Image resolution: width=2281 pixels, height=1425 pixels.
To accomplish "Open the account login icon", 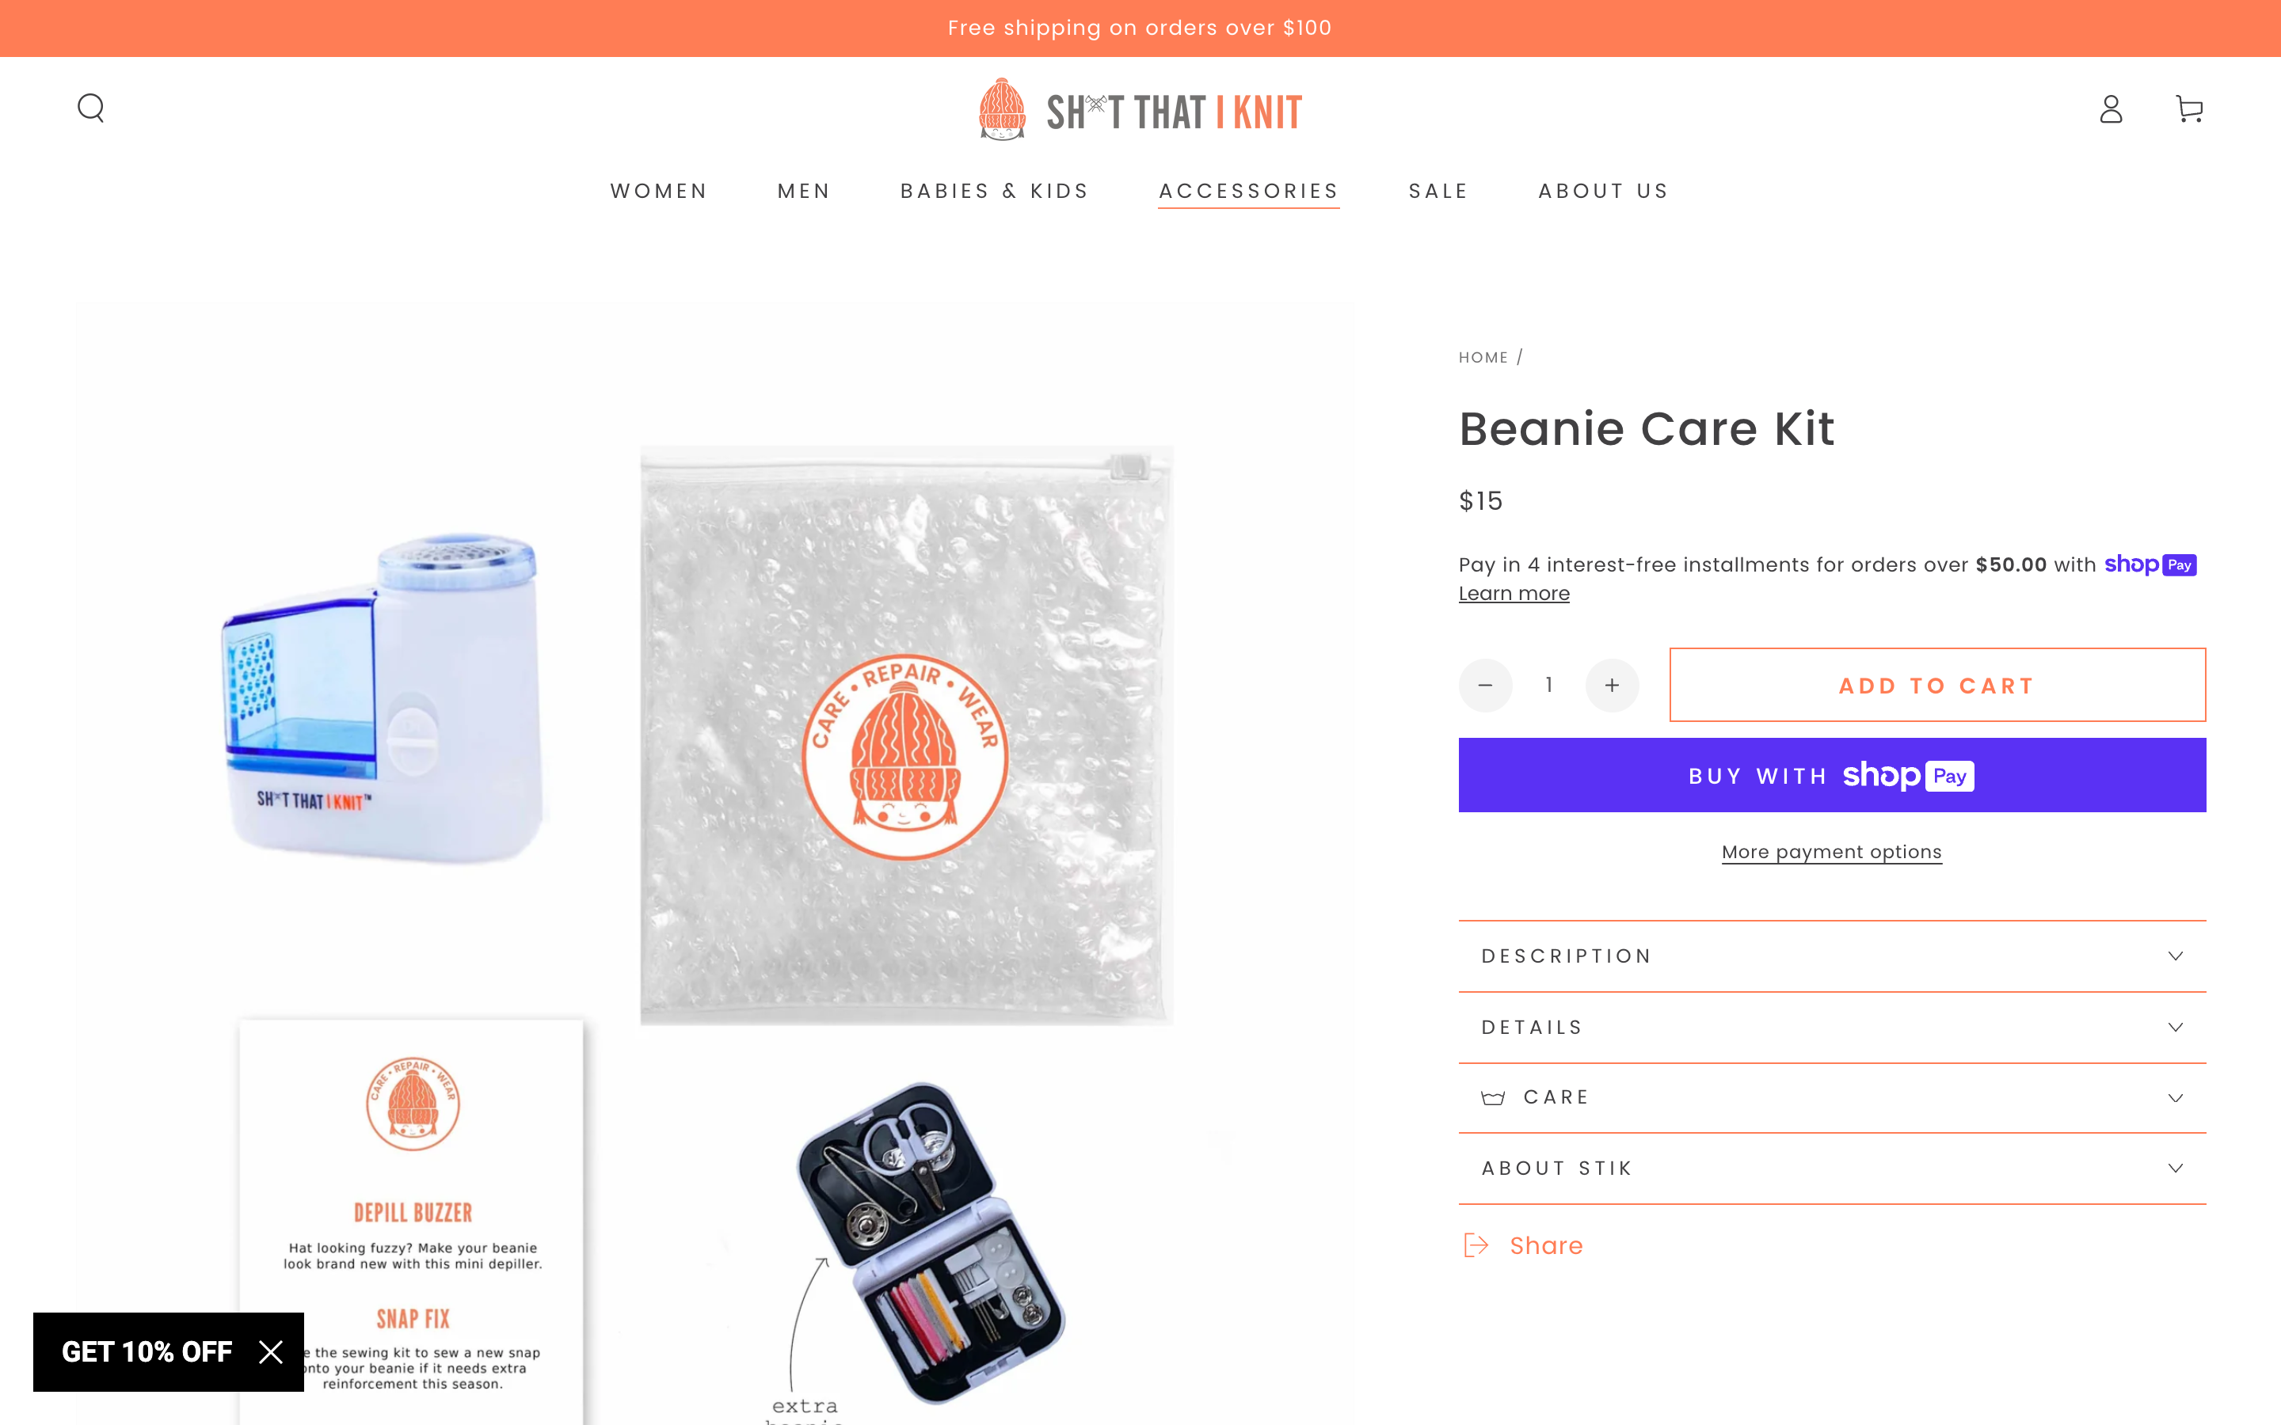I will click(2111, 109).
